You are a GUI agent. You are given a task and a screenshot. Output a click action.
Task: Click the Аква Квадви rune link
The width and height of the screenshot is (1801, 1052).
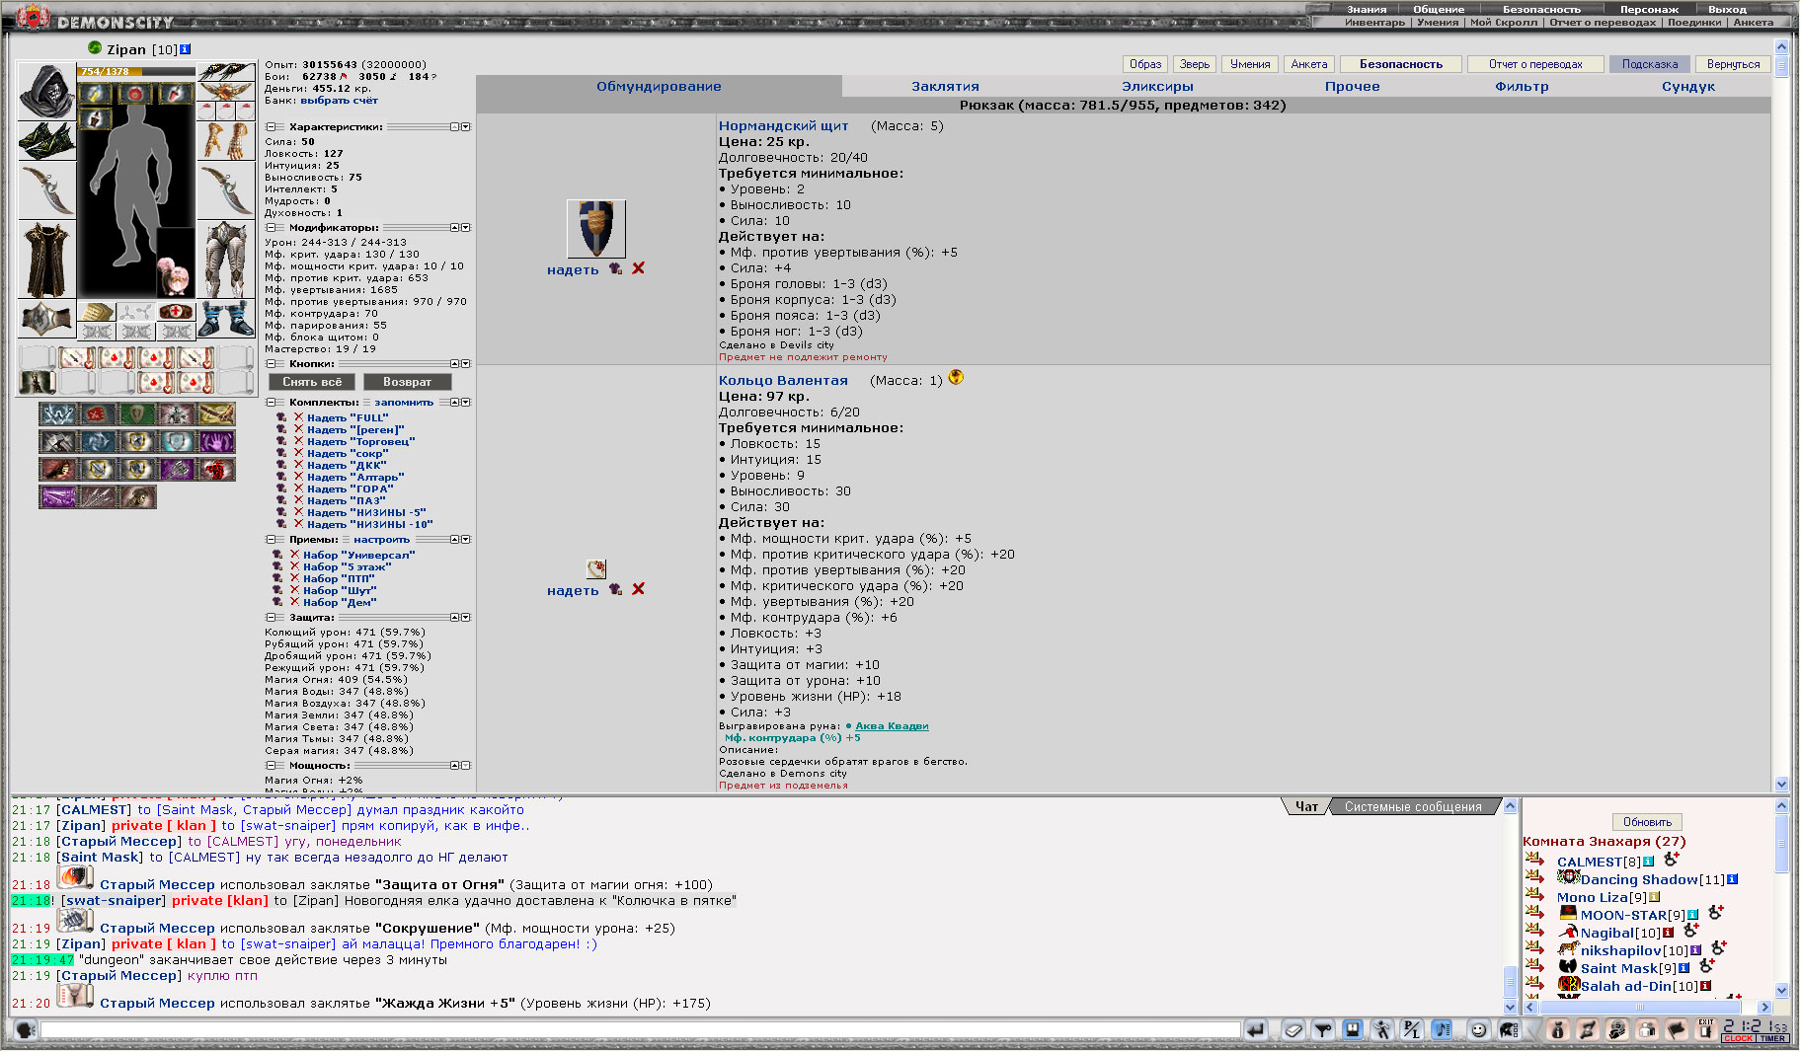pos(892,726)
